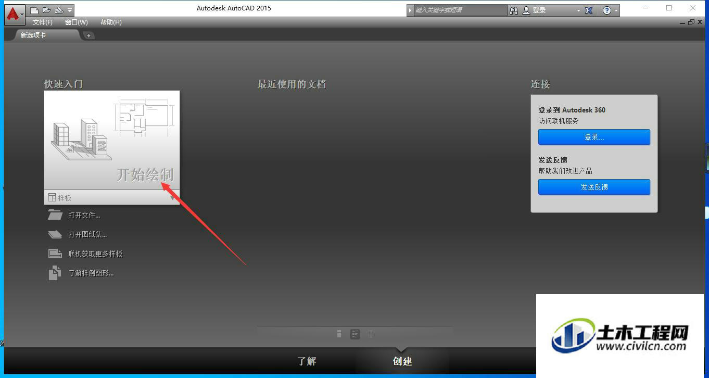Screen dimensions: 709x378
Task: Switch recent documents to large thumbnail view
Action: [339, 334]
